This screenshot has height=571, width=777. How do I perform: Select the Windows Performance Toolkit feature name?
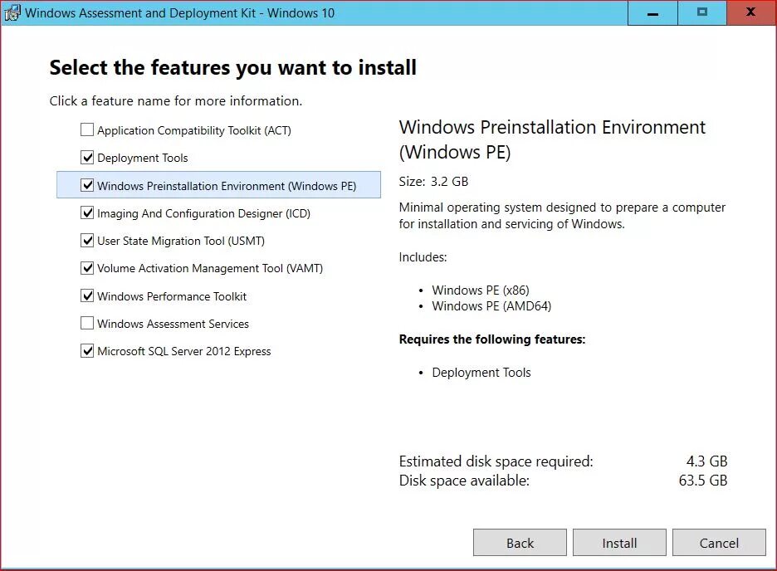172,296
